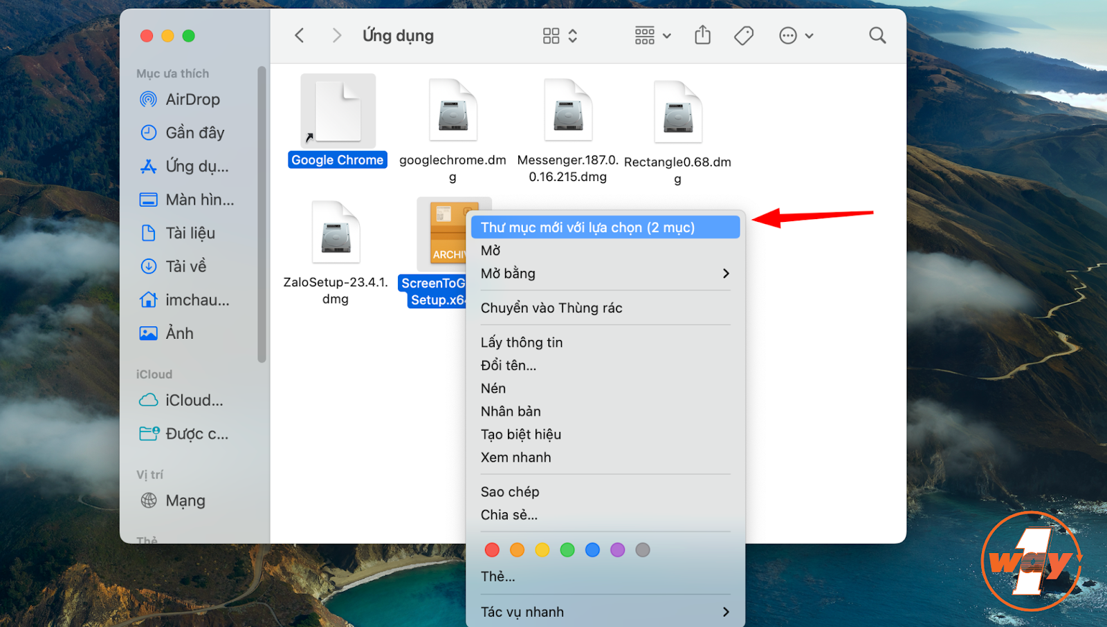Apply the purple tag color

point(618,550)
